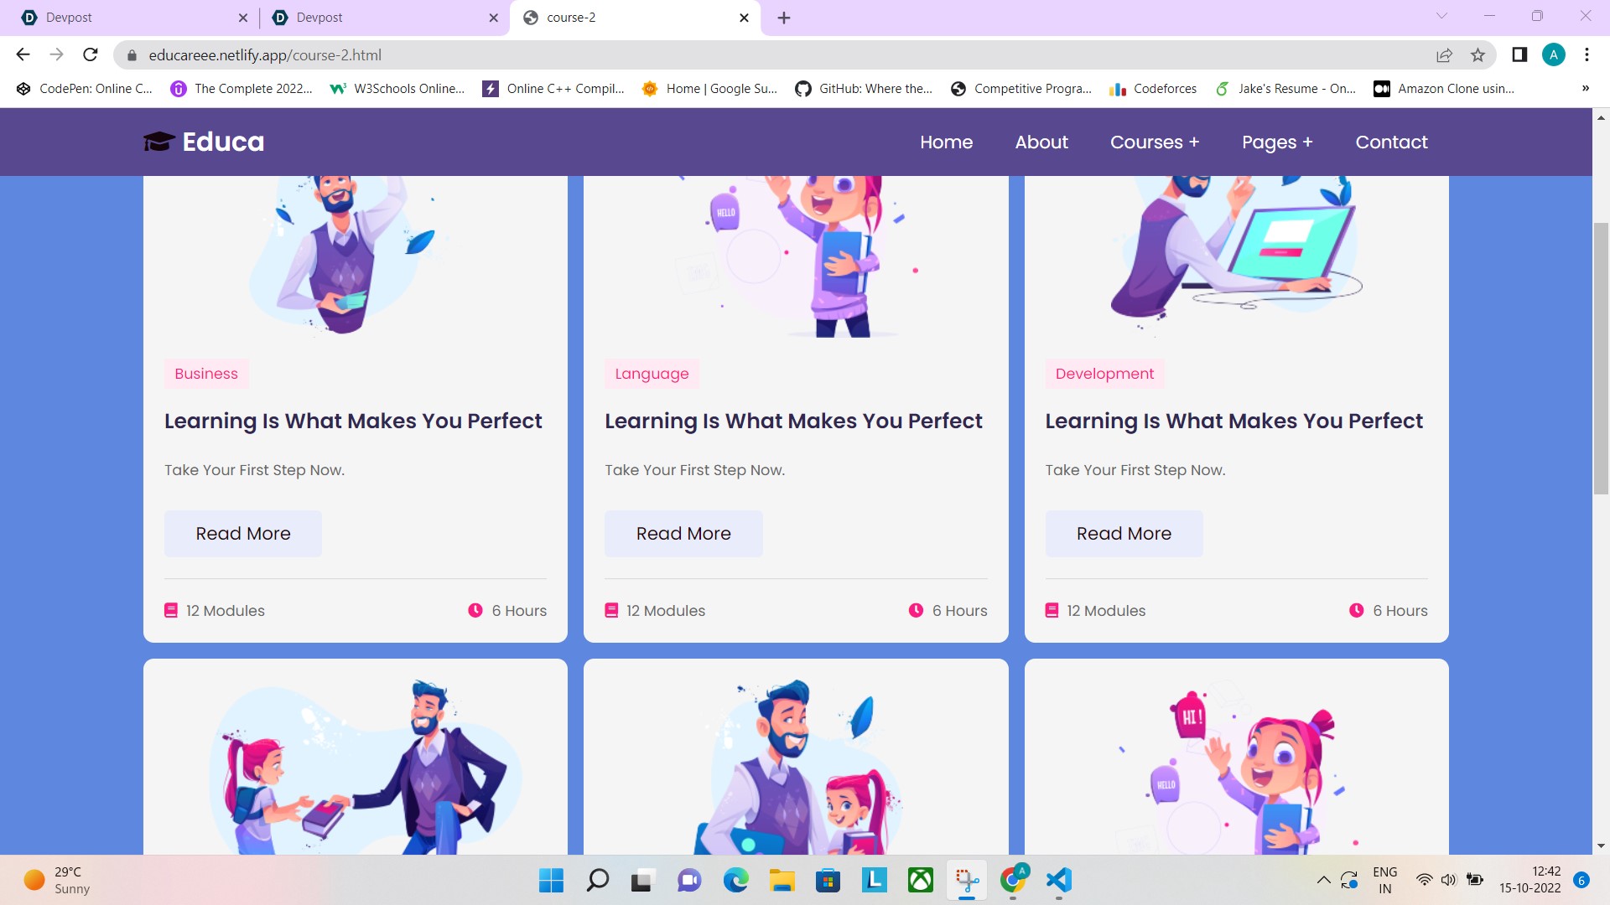Show hidden bookmarks with double chevron
This screenshot has height=905, width=1610.
(x=1585, y=89)
